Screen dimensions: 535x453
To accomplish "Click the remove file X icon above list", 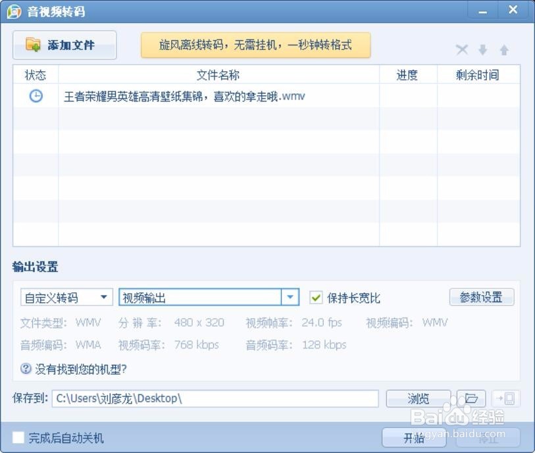I will [461, 49].
